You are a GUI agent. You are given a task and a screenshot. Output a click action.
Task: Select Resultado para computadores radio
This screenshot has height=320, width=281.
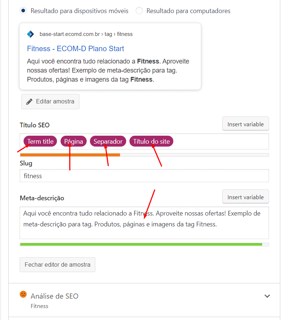click(x=139, y=11)
